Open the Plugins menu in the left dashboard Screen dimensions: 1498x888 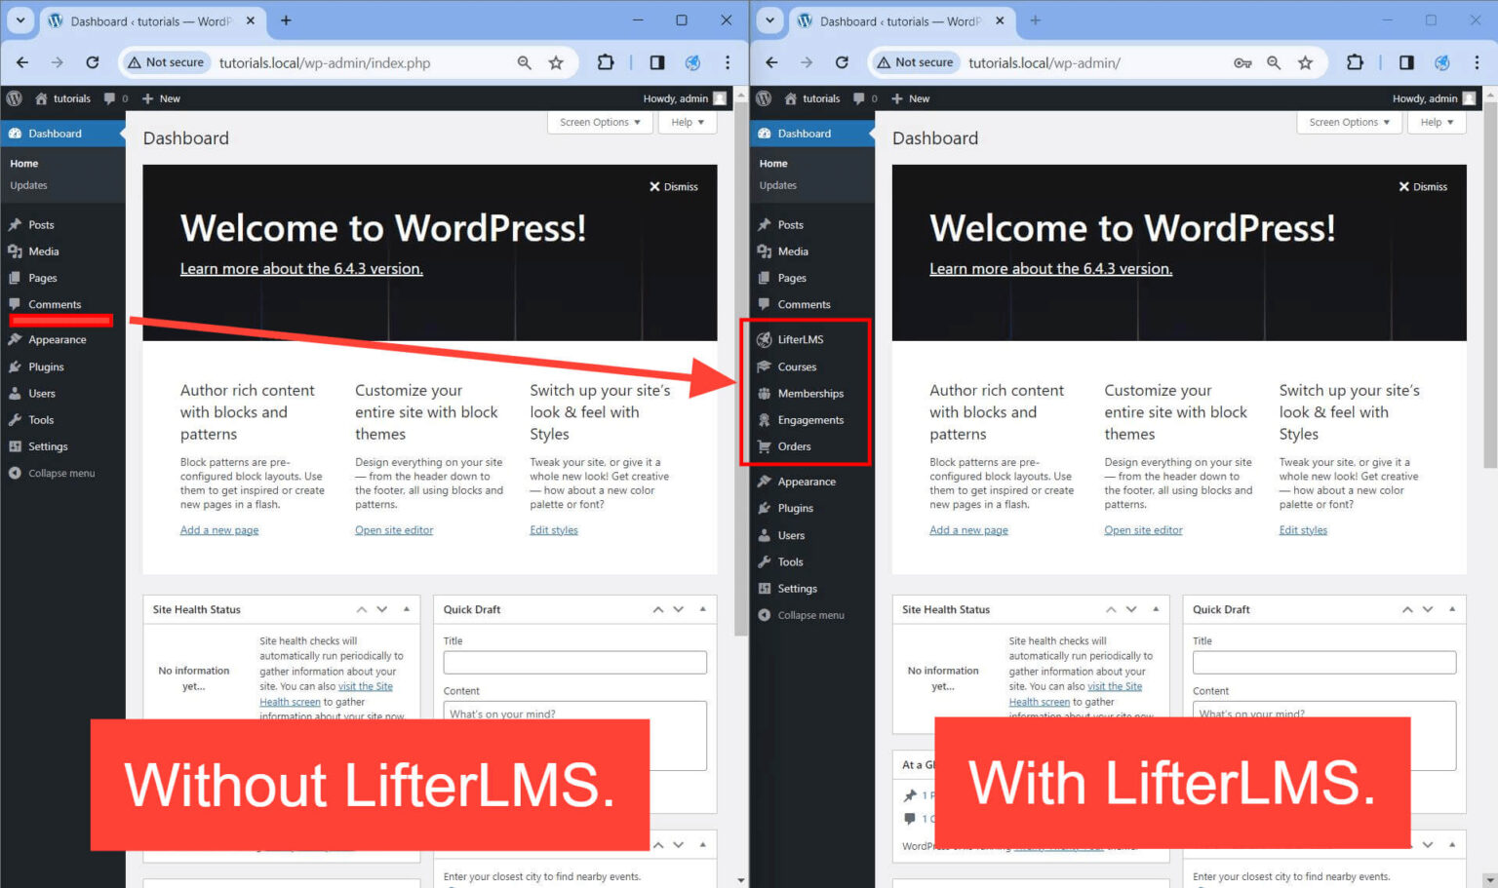point(47,367)
